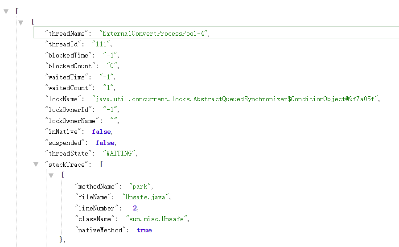The image size is (399, 247).
Task: Collapse the stackTrace array triangle
Action: (x=36, y=165)
